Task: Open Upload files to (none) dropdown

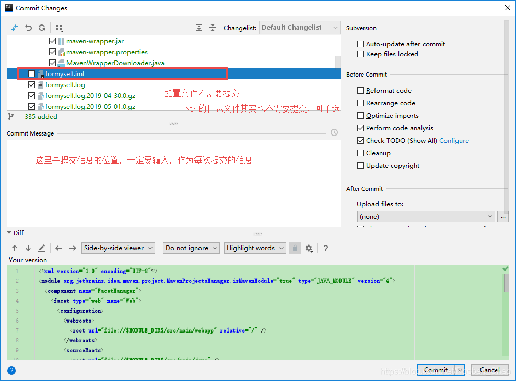Action: (x=426, y=216)
